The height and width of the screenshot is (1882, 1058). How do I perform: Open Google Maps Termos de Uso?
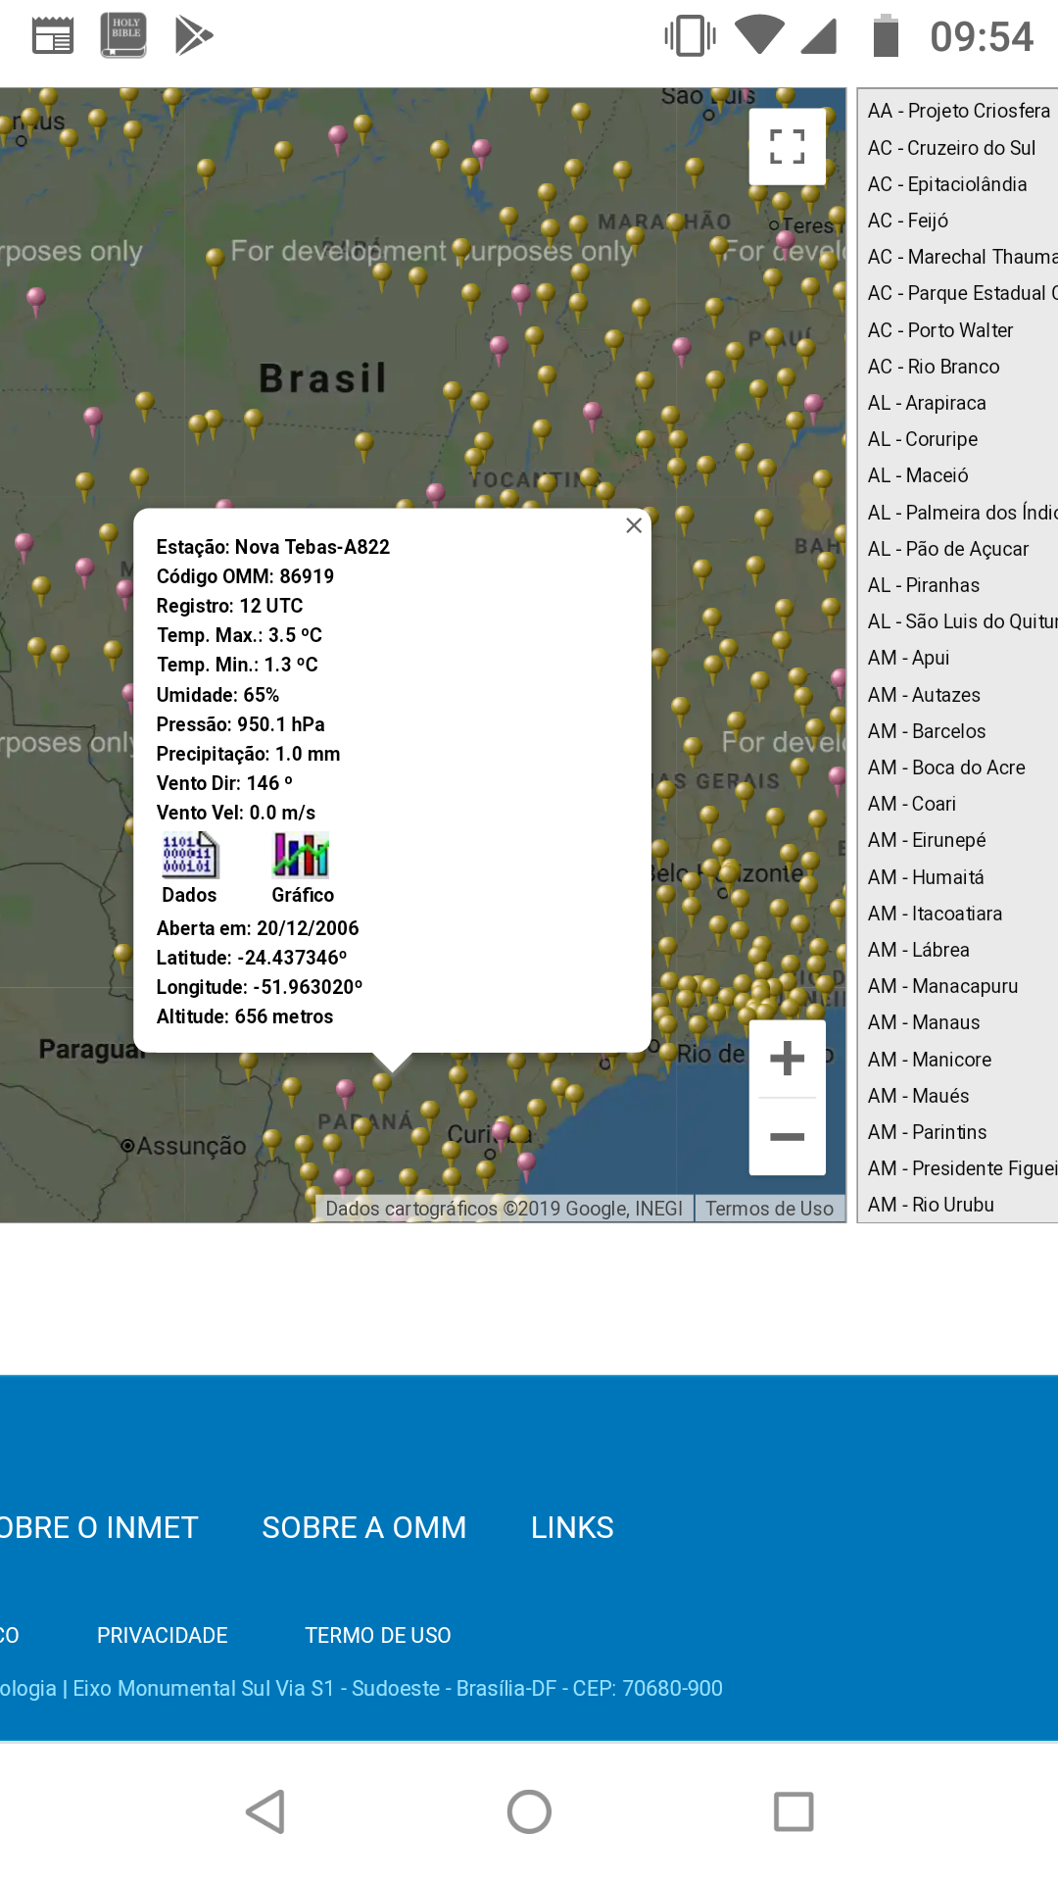pyautogui.click(x=769, y=1209)
